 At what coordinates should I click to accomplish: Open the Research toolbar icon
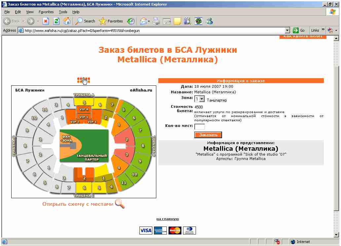click(187, 21)
